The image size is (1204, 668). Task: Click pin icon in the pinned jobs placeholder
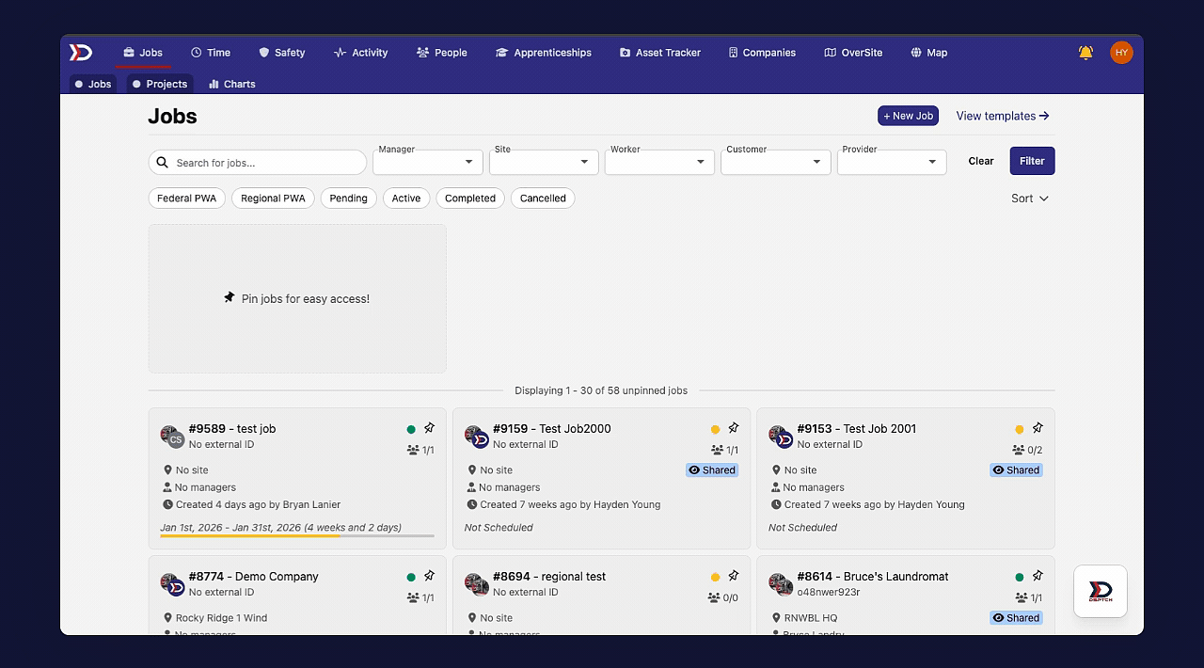pyautogui.click(x=230, y=297)
